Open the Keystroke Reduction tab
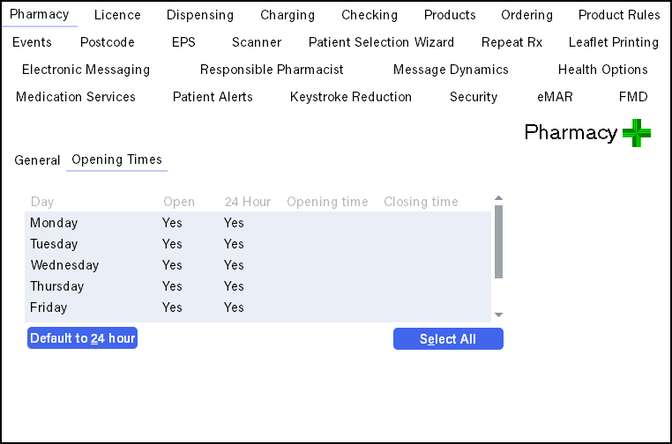Screen dimensions: 672x444 pyautogui.click(x=350, y=97)
